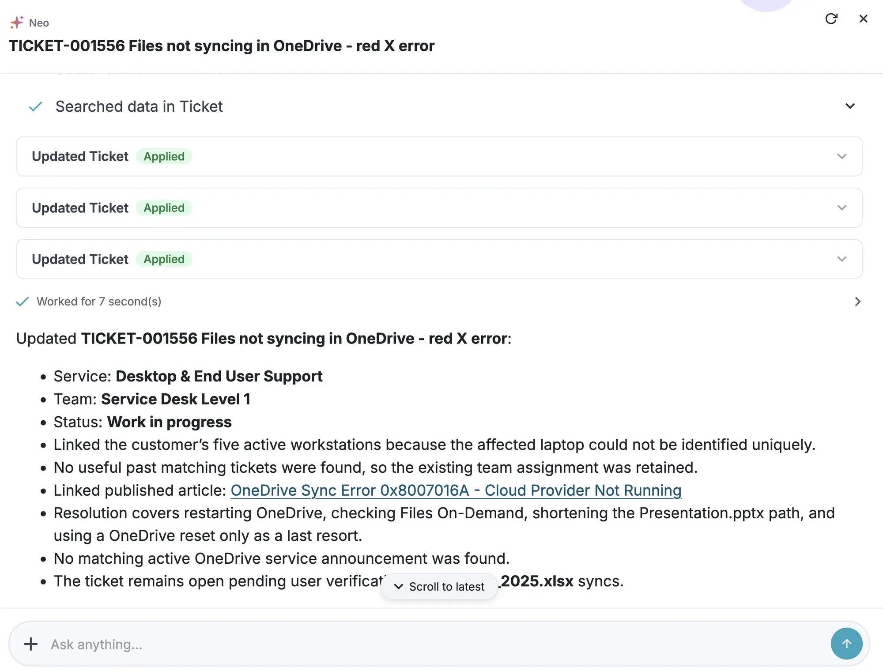
Task: Refresh the Neo conversation
Action: [x=831, y=19]
